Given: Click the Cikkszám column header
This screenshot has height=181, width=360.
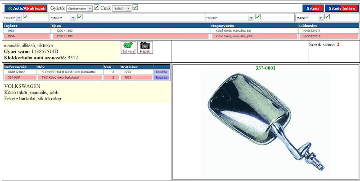Looking at the screenshot, I should (x=329, y=26).
